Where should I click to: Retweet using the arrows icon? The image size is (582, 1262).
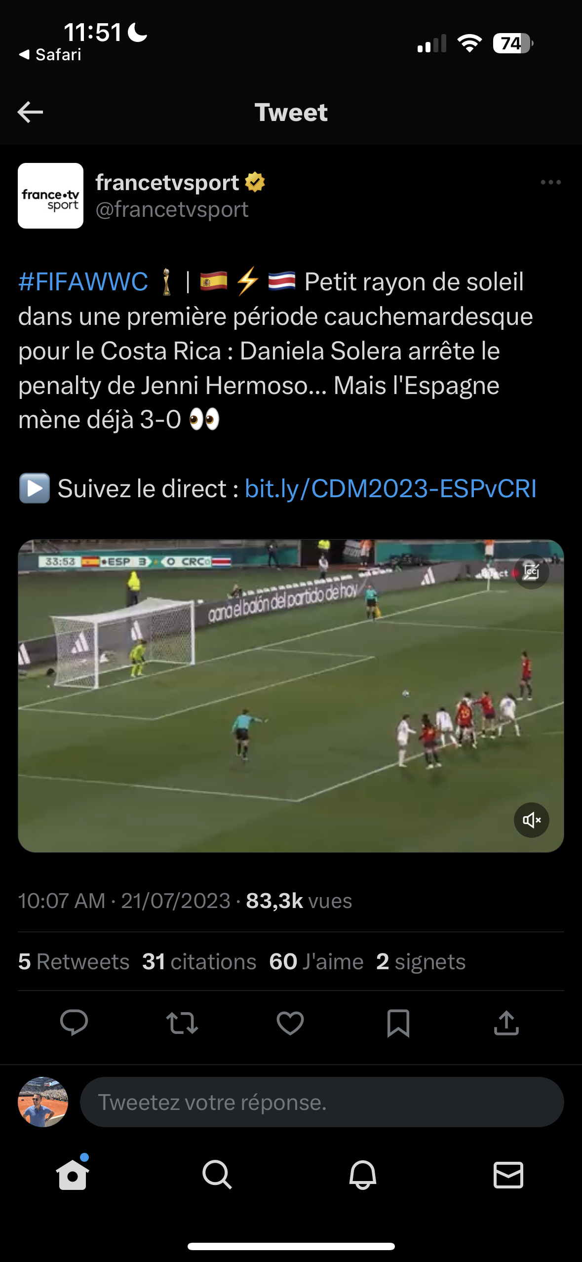182,1023
